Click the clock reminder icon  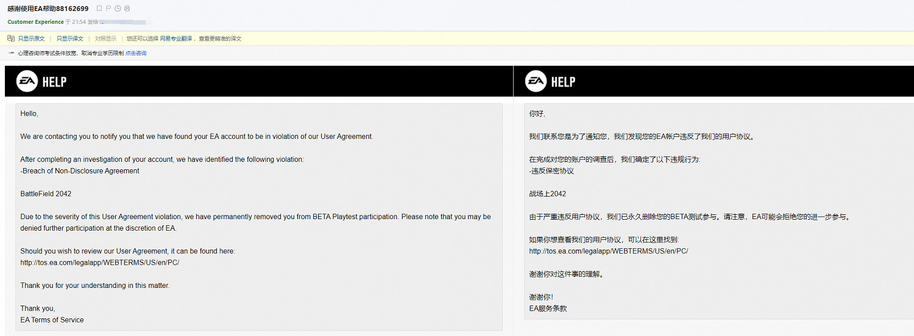point(117,9)
